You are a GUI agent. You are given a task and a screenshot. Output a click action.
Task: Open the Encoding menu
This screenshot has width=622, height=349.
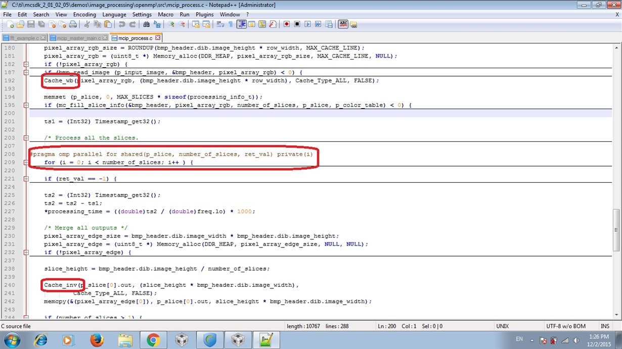click(84, 15)
